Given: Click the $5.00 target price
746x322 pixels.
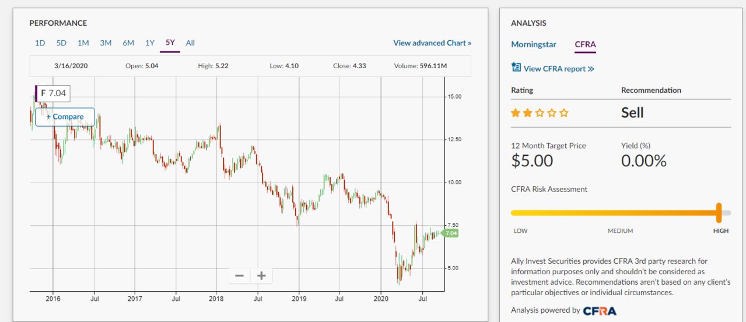Looking at the screenshot, I should coord(532,160).
